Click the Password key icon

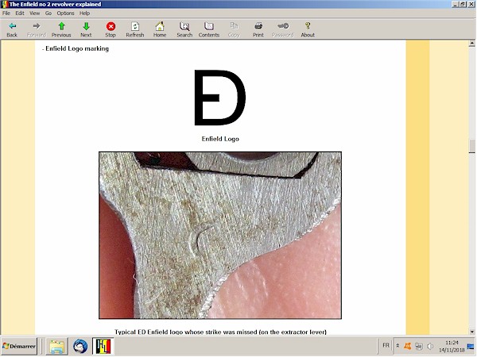[283, 26]
